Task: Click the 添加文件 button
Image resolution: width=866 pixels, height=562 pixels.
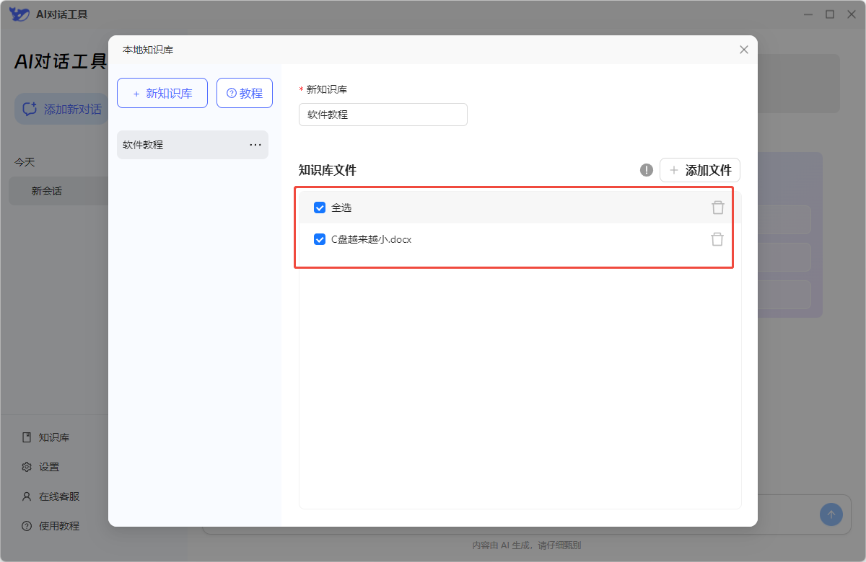Action: pos(700,170)
